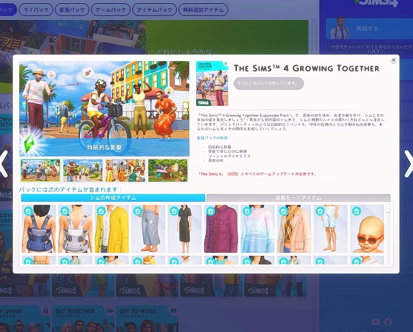Open the マイパック tab
Viewport: 413px width, 332px height.
click(x=36, y=10)
